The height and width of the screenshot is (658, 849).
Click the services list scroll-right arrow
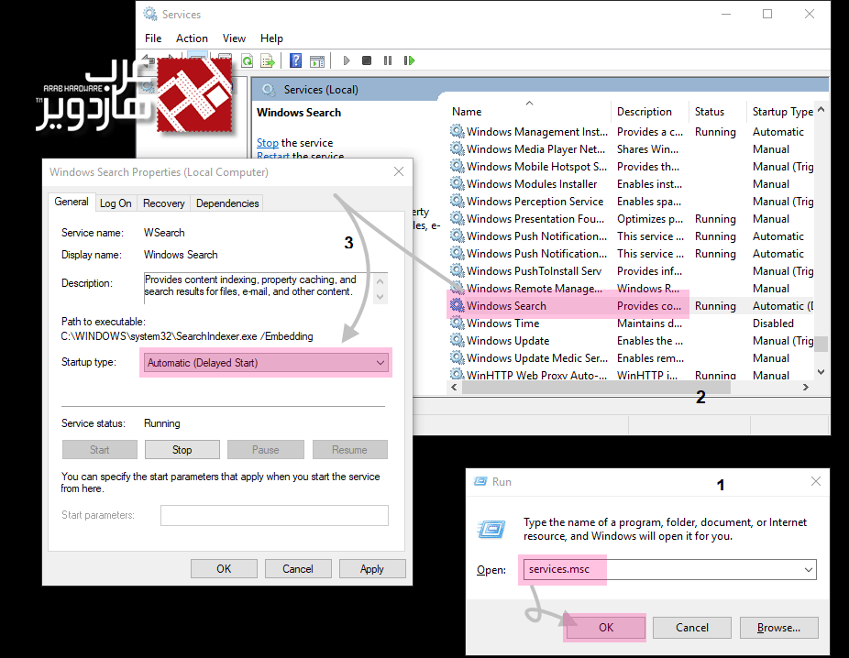pos(806,388)
